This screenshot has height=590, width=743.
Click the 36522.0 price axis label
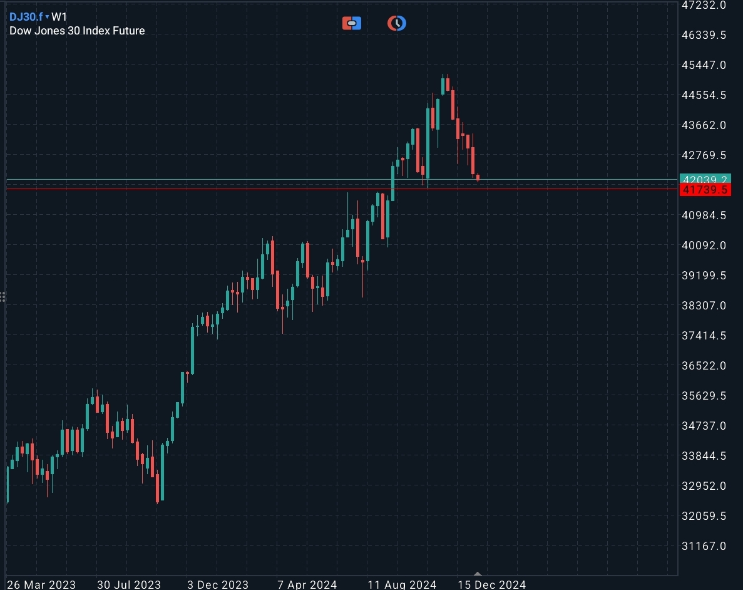[704, 366]
